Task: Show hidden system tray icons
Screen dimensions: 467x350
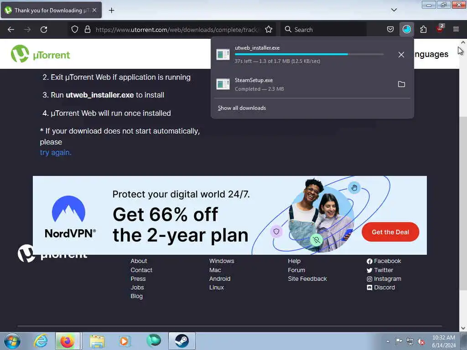Action: 388,342
